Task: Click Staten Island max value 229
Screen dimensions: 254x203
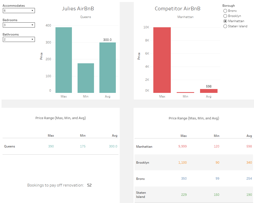Action: coord(184,195)
